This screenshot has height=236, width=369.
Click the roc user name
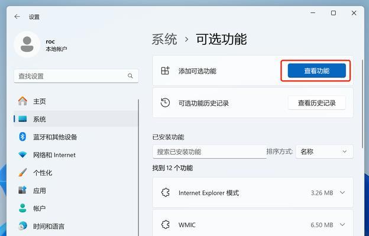pyautogui.click(x=50, y=41)
